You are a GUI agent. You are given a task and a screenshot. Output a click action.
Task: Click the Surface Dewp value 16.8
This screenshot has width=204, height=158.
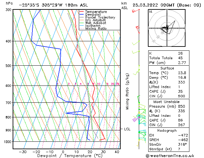[182, 78]
